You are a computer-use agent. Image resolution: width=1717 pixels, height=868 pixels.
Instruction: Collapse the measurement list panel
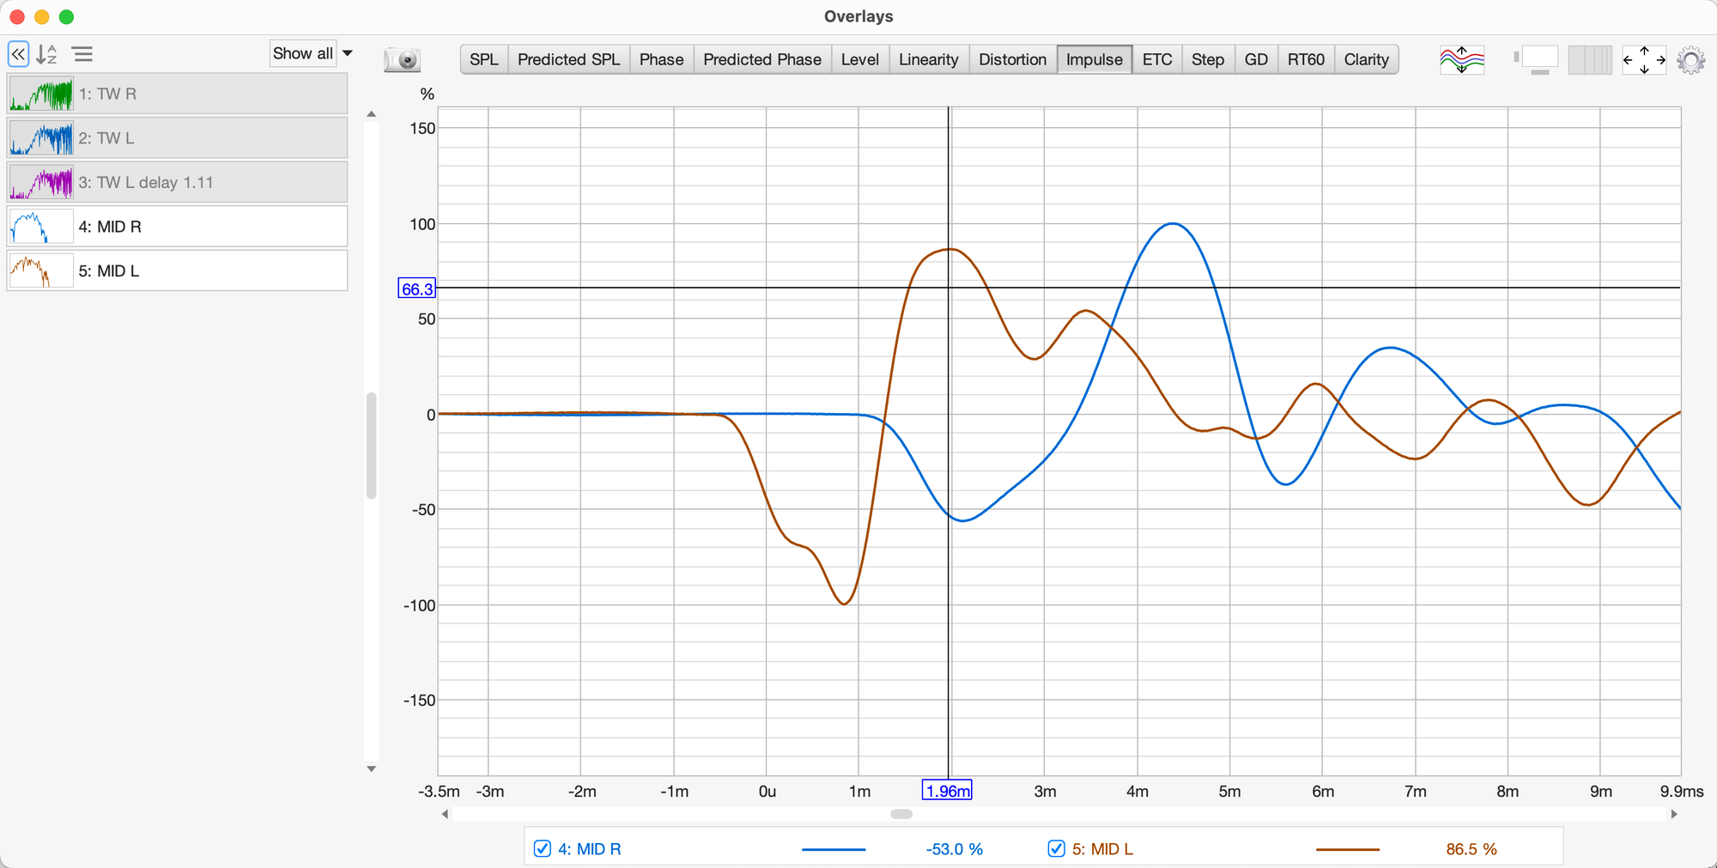(18, 55)
